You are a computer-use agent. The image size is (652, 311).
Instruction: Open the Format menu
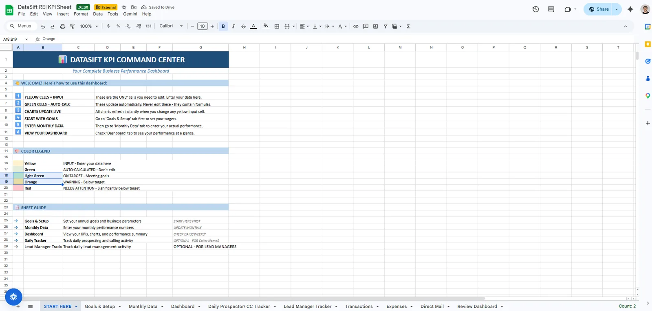coord(81,14)
